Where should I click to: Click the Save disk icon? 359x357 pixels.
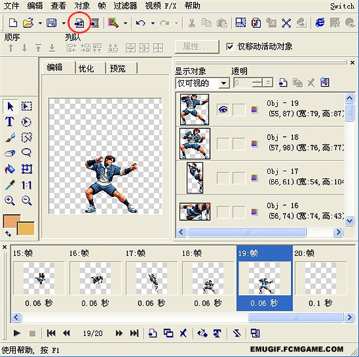tap(51, 23)
